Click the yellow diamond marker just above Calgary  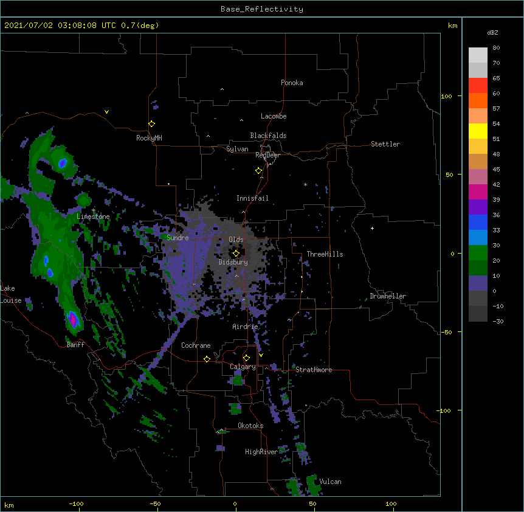coord(246,358)
